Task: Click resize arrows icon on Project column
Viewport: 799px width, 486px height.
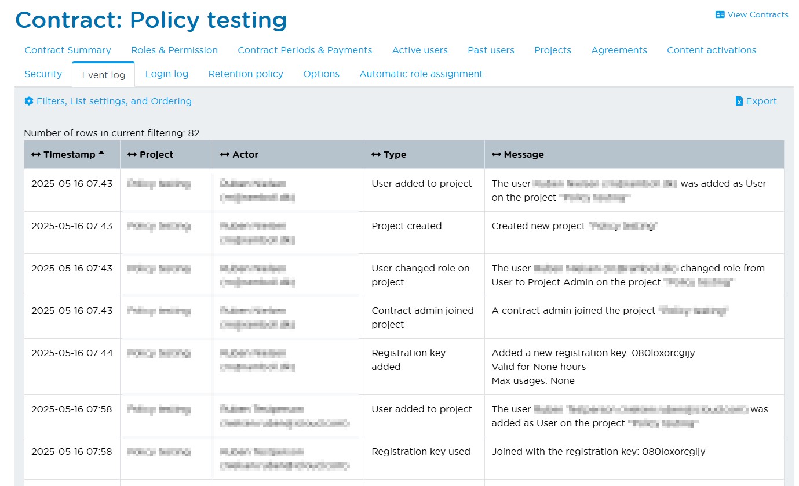Action: click(132, 155)
